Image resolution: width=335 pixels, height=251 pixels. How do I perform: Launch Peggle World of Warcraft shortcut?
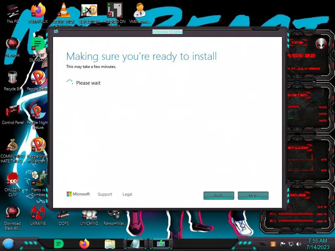38,150
